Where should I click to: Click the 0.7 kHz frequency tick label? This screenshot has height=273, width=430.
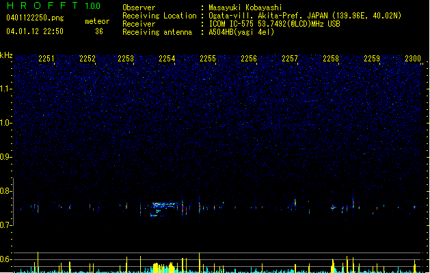(x=5, y=225)
